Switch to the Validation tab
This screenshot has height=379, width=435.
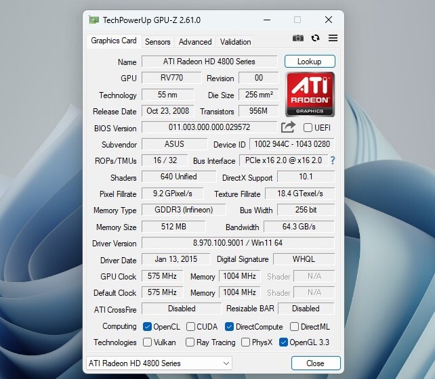(x=235, y=42)
